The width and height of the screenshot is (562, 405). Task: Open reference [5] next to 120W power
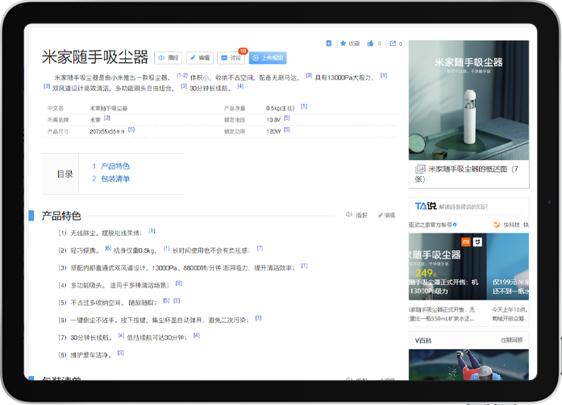[287, 130]
